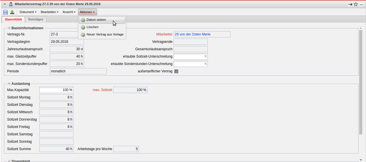This screenshot has height=162, width=366.
Task: Click the Vertragsende field
Action: click(x=191, y=42)
